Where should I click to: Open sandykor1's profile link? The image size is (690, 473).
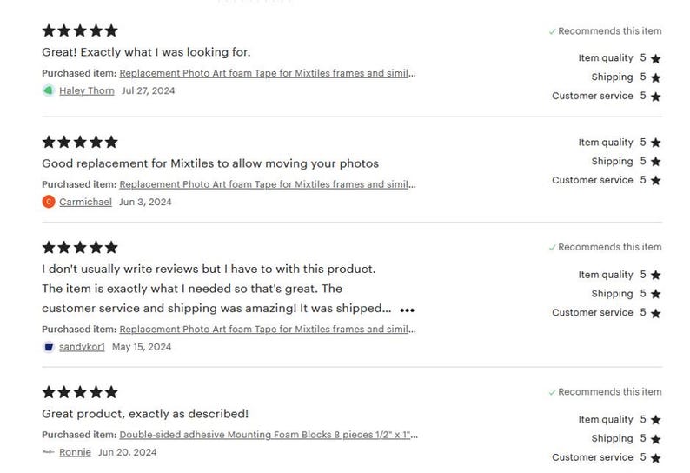82,347
